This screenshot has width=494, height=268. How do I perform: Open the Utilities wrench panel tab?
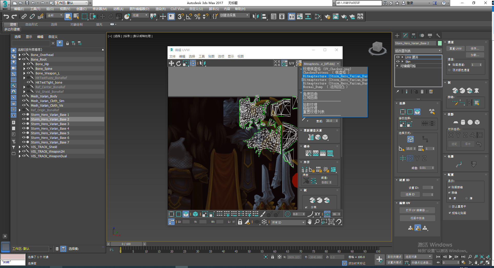tap(438, 36)
